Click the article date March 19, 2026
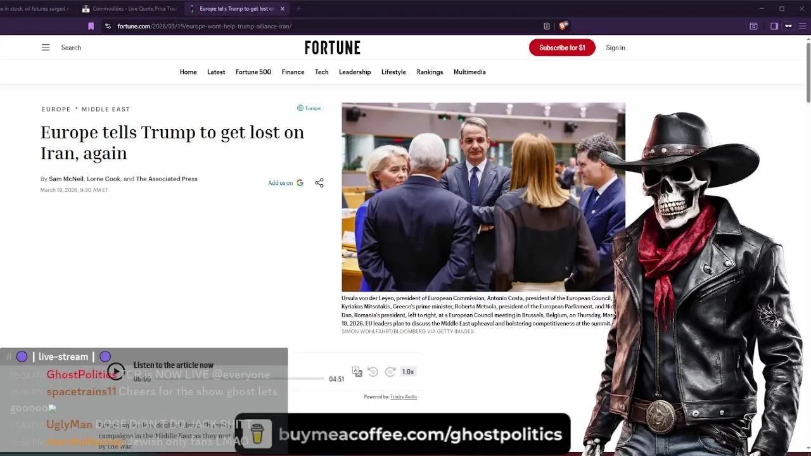 [x=74, y=190]
